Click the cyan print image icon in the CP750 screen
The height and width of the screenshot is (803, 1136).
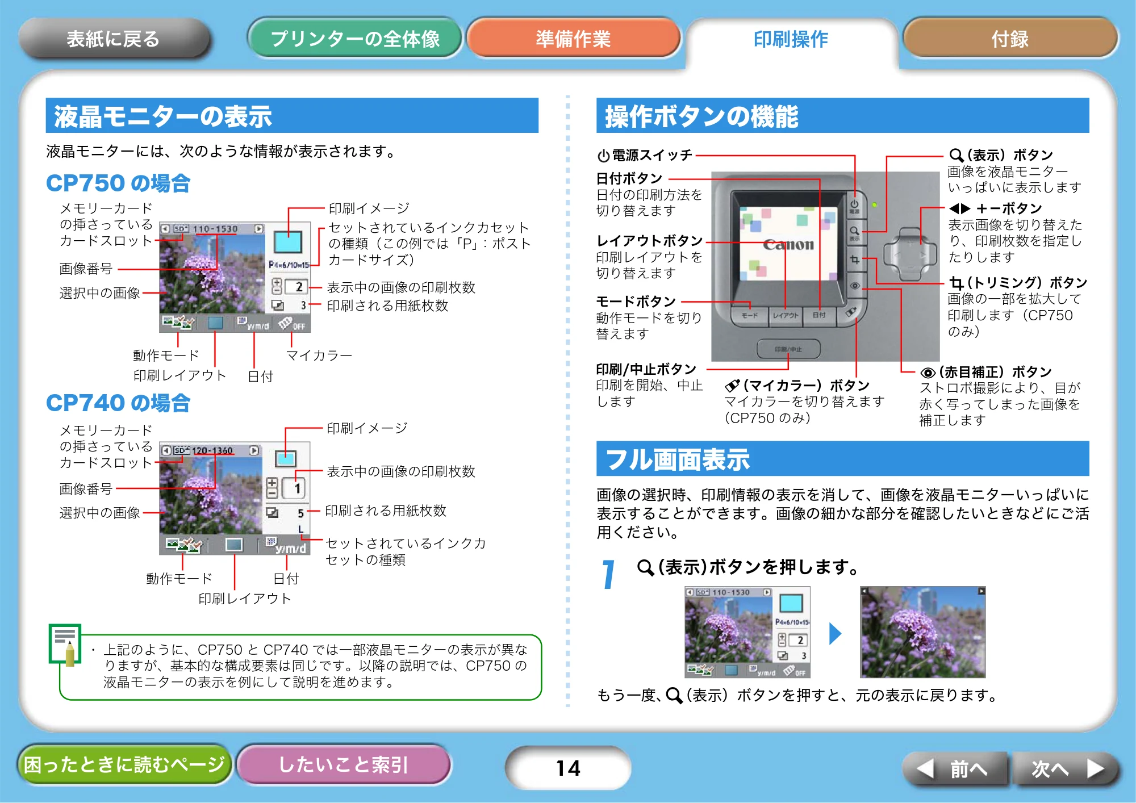tap(288, 242)
